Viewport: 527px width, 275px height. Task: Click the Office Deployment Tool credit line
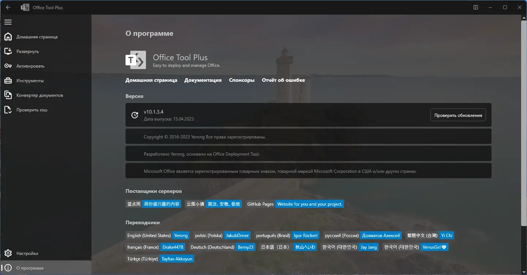[202, 154]
